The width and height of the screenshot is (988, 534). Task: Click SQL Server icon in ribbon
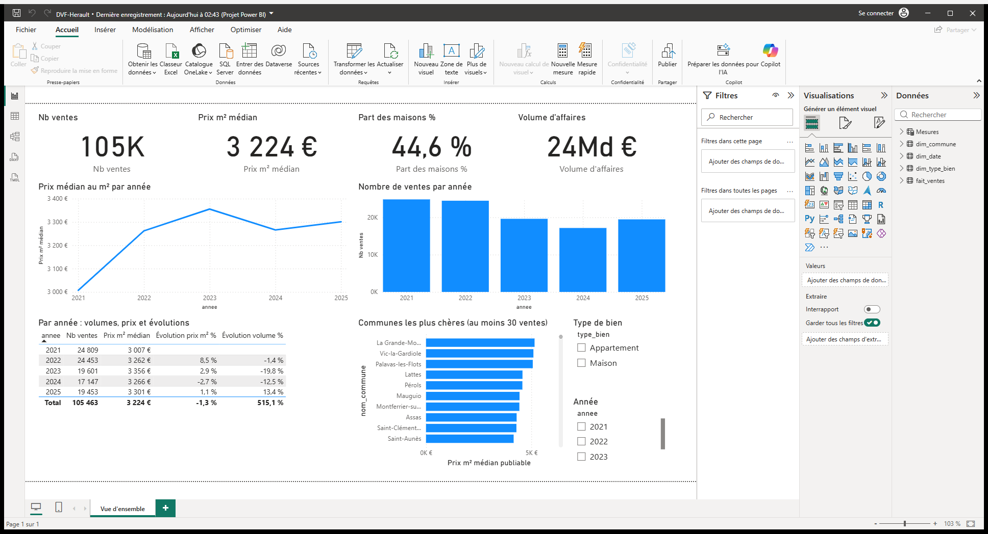click(225, 59)
